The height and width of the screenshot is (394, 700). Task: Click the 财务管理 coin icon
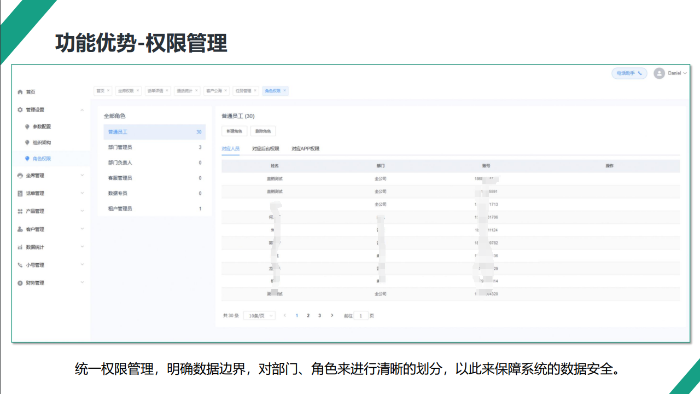[20, 283]
